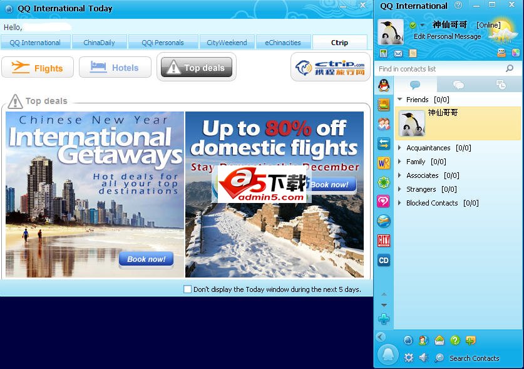Screen dimensions: 524x369
Task: Select the recent contacts clock tab
Action: click(501, 85)
